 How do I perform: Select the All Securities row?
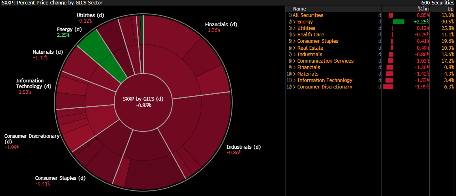coord(370,15)
